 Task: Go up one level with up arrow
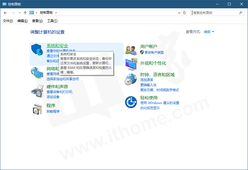click(x=25, y=13)
